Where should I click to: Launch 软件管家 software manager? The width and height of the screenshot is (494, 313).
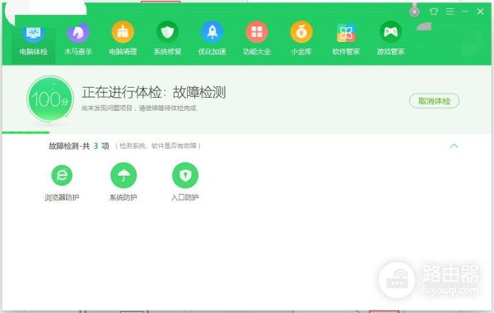(346, 39)
